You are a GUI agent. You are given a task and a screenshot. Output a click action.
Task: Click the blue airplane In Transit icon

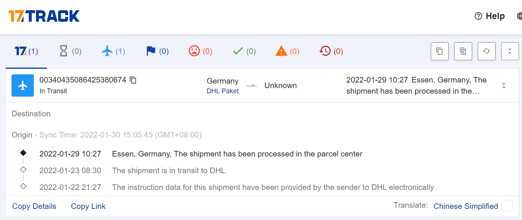tap(23, 85)
